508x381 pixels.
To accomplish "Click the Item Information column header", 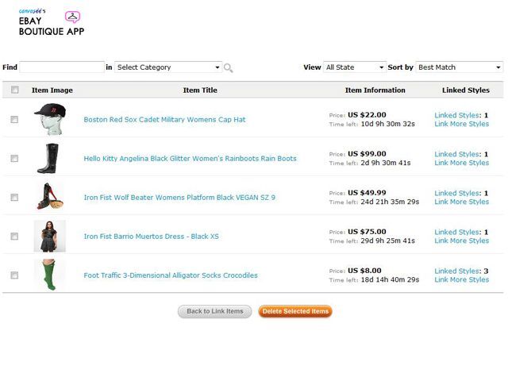I will click(x=375, y=90).
